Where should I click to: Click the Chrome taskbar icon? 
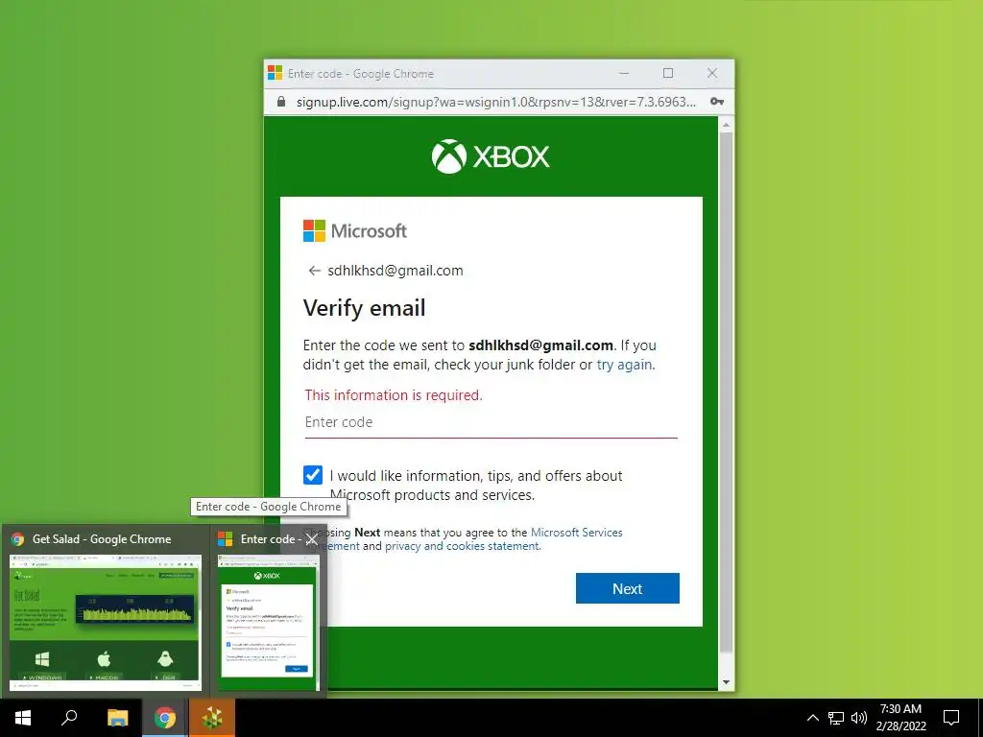tap(165, 718)
